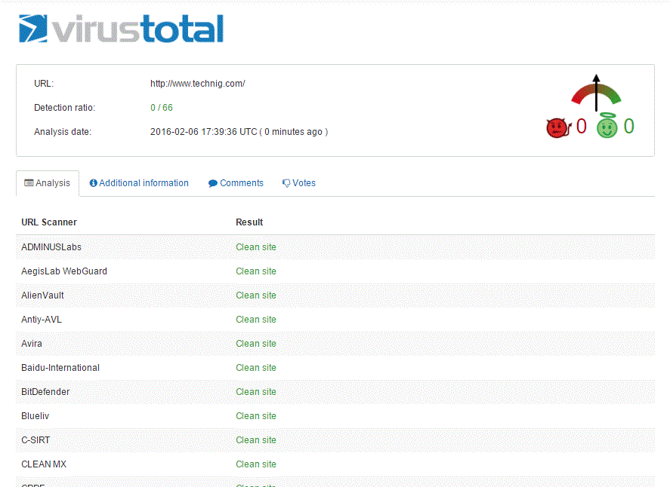Click the 0 / 66 detection ratio
This screenshot has height=487, width=670.
[162, 108]
